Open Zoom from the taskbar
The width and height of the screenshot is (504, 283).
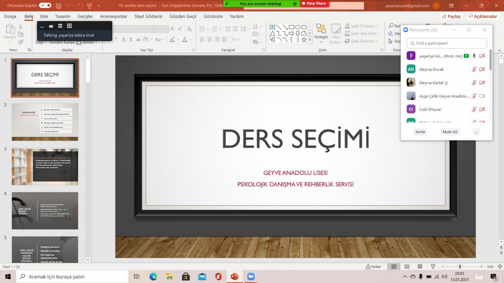click(250, 276)
